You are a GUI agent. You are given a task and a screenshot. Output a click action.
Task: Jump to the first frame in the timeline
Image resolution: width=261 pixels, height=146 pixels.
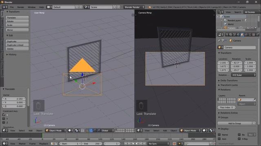point(125,144)
